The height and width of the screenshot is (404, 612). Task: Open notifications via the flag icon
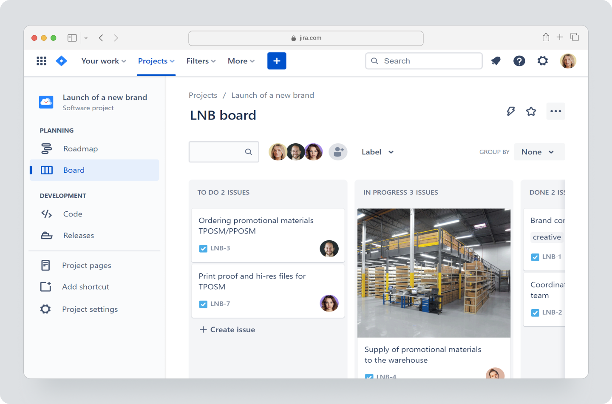[x=496, y=61]
